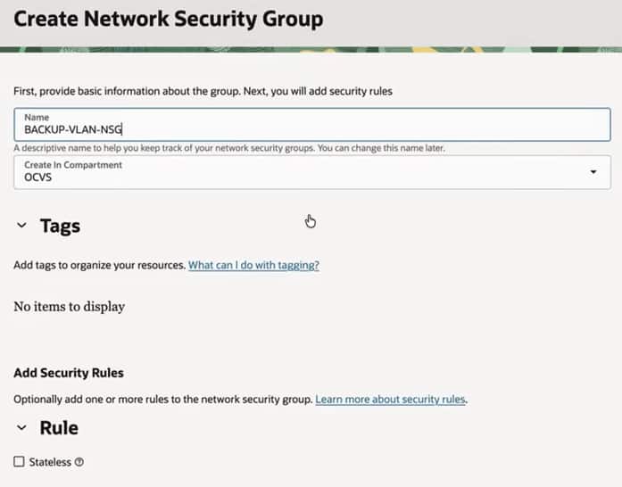Click the descriptive name hint text
The width and height of the screenshot is (622, 487).
[229, 148]
